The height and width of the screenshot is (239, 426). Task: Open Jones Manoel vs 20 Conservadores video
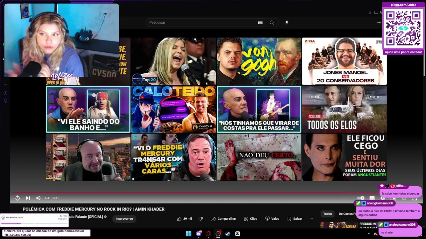344,61
